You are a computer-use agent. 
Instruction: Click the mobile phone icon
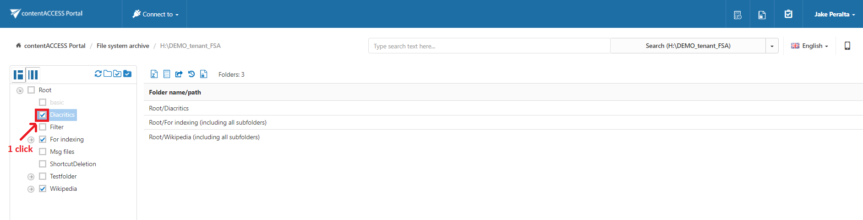847,46
